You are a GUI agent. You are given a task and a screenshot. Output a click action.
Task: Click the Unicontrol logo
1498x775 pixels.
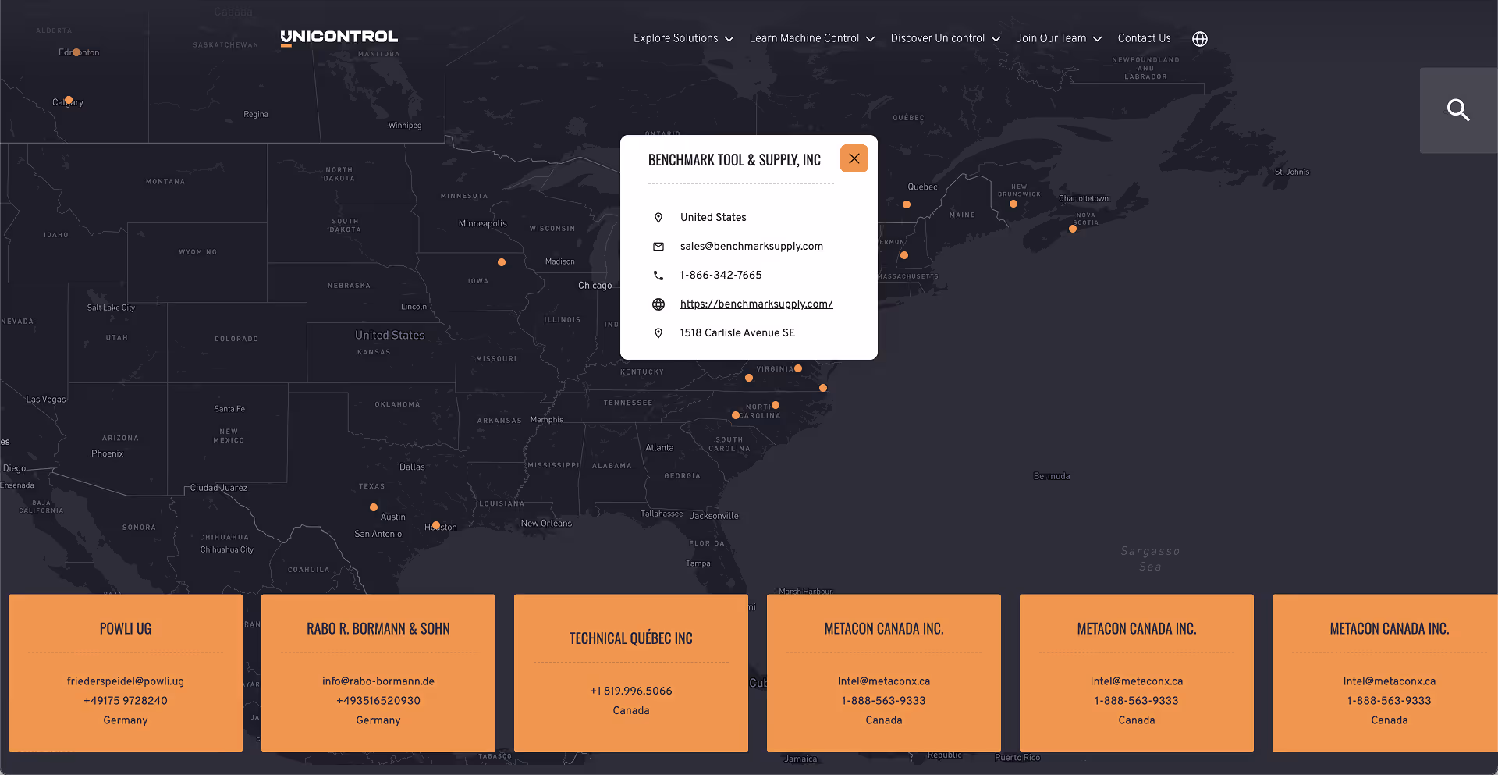(339, 37)
